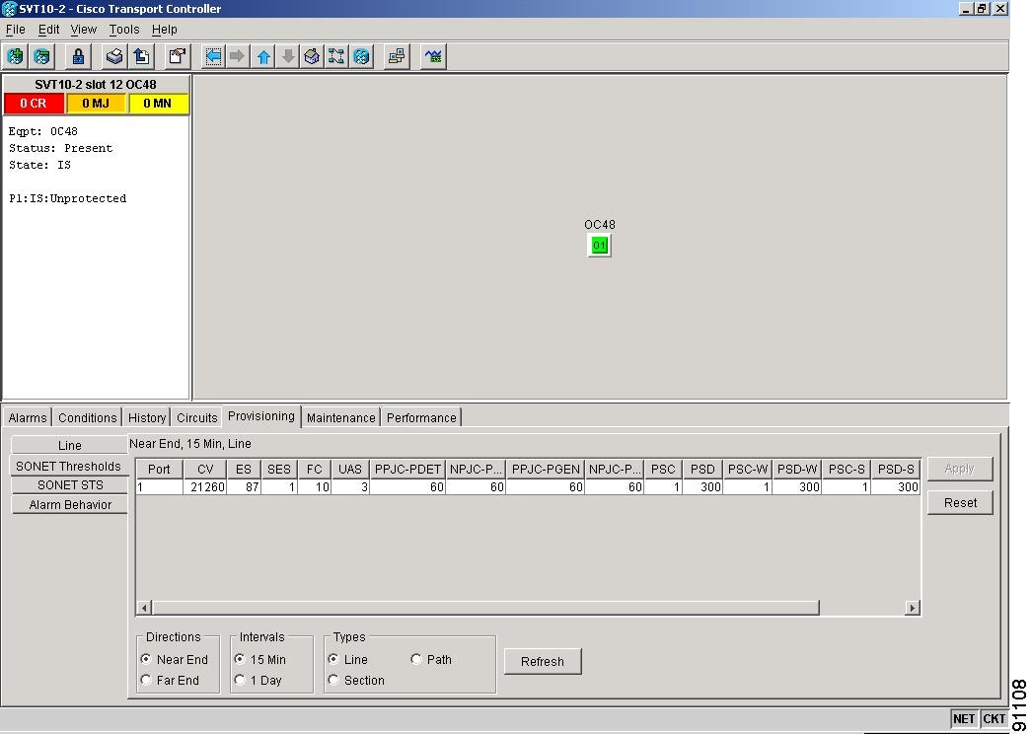Open the File menu

(15, 30)
